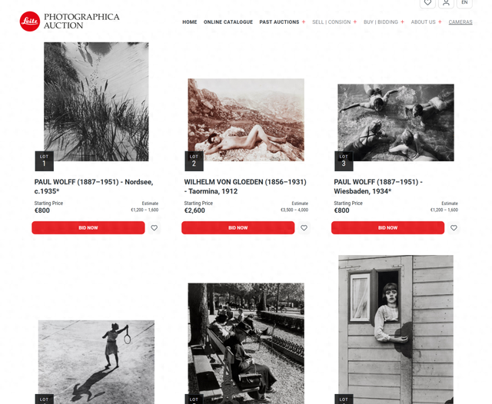Open the Wilhelm von Gloeden Taormina title
492x404 pixels.
[245, 187]
